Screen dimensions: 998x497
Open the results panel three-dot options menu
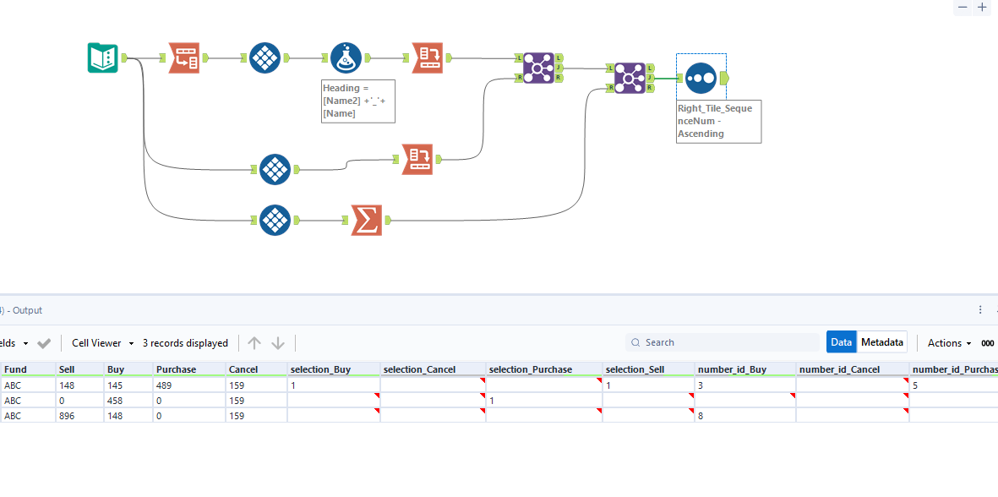980,310
